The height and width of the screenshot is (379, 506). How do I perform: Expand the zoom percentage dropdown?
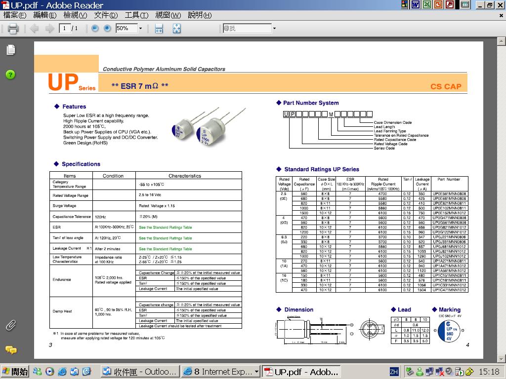point(140,29)
